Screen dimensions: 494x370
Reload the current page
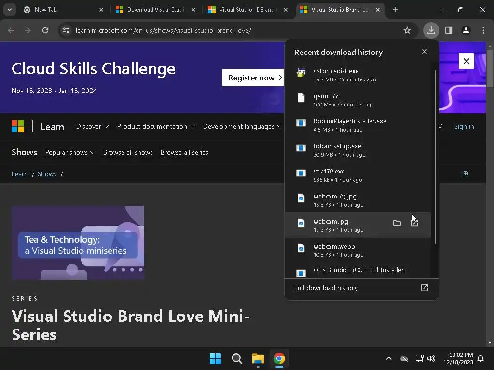(45, 30)
